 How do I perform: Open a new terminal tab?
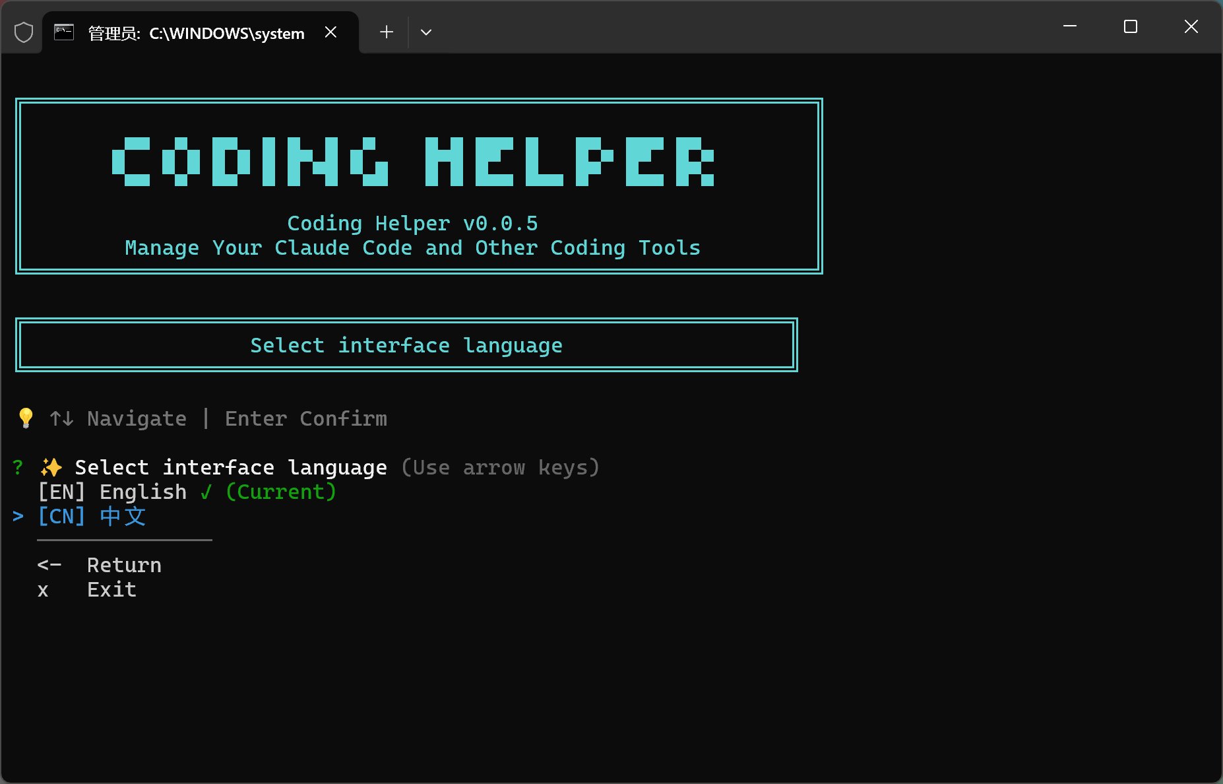pyautogui.click(x=387, y=32)
